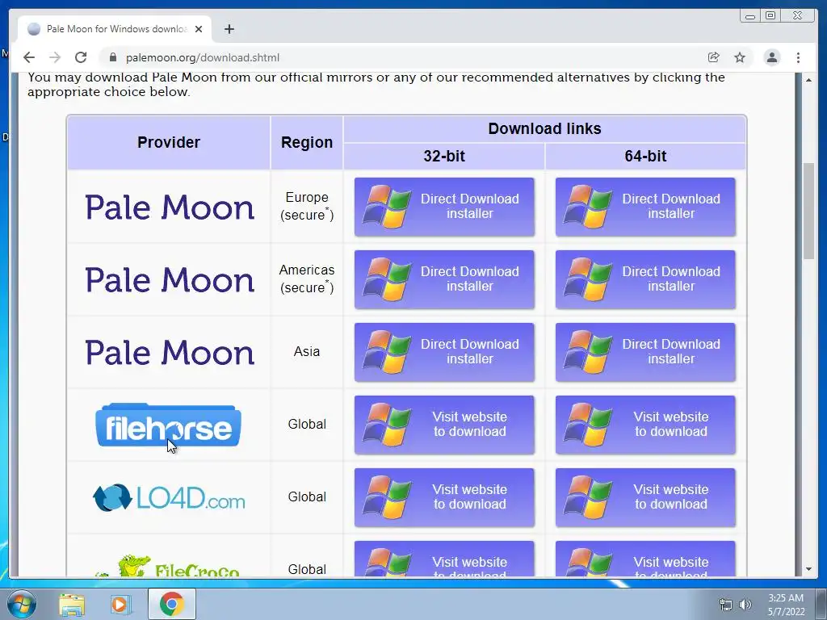Viewport: 827px width, 620px height.
Task: Open the Chrome profile avatar
Action: [x=772, y=57]
